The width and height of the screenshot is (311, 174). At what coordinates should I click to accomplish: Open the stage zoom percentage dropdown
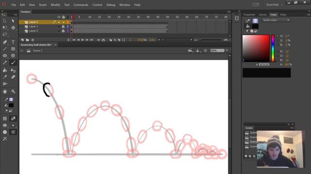pos(227,50)
